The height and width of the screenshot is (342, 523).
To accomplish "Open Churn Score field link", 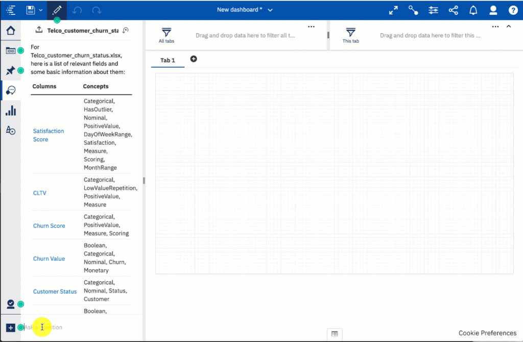I will coord(49,226).
